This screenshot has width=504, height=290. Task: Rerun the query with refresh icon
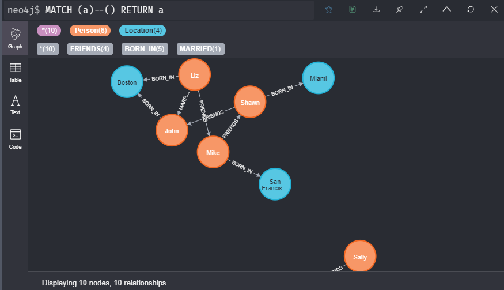(x=471, y=9)
